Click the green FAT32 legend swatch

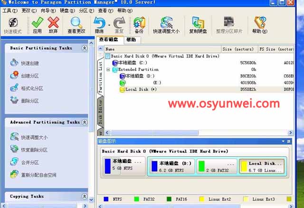click(136, 199)
